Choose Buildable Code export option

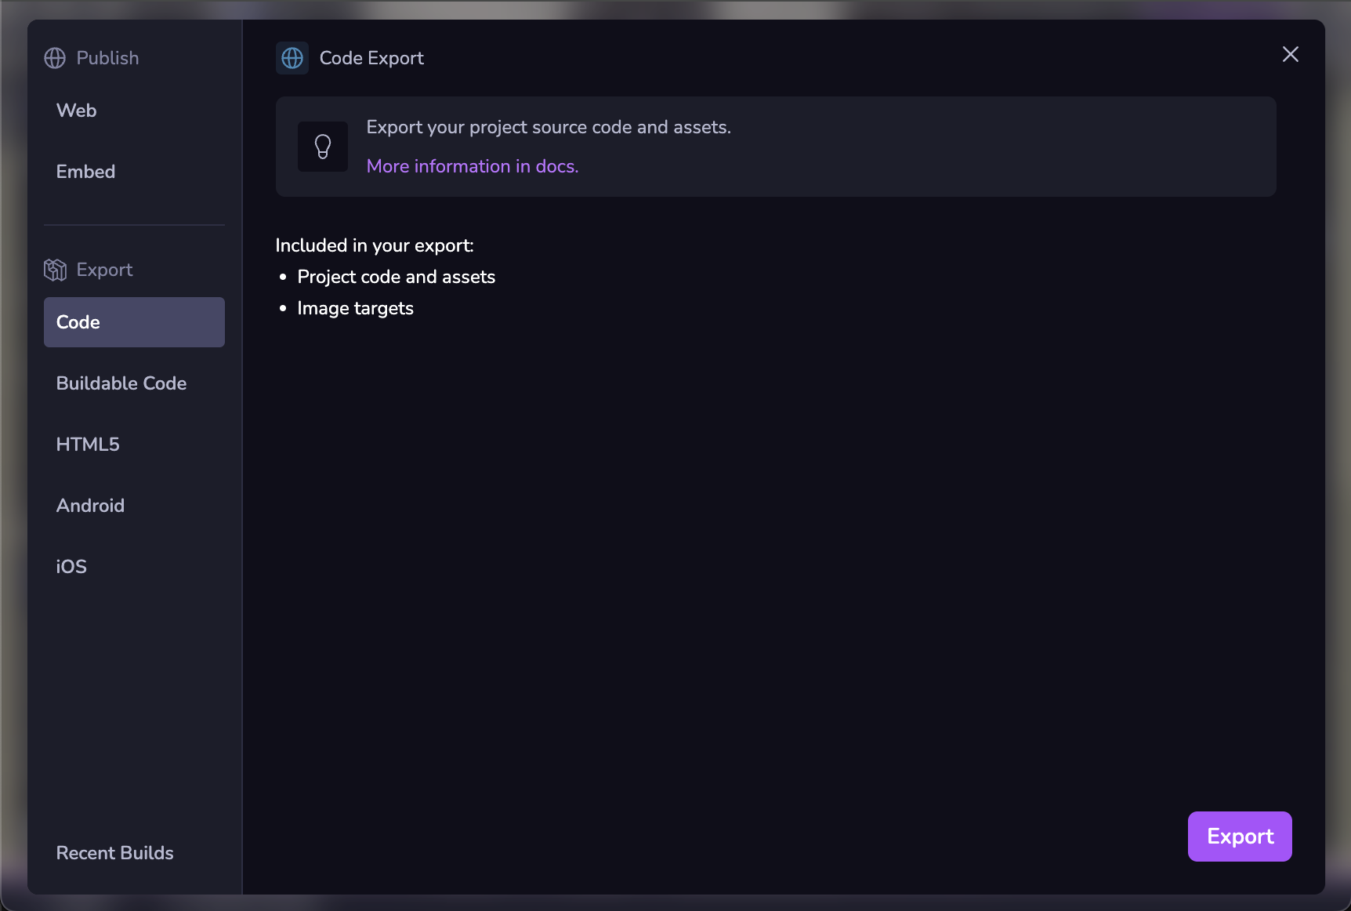[x=121, y=383]
